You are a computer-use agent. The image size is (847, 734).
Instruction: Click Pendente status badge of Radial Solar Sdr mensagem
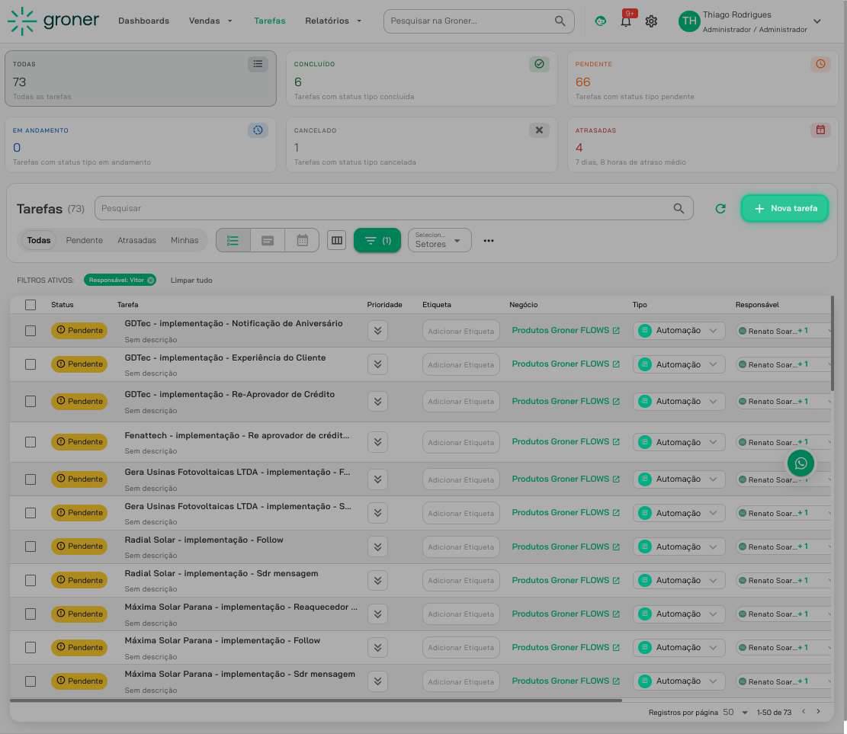(79, 580)
